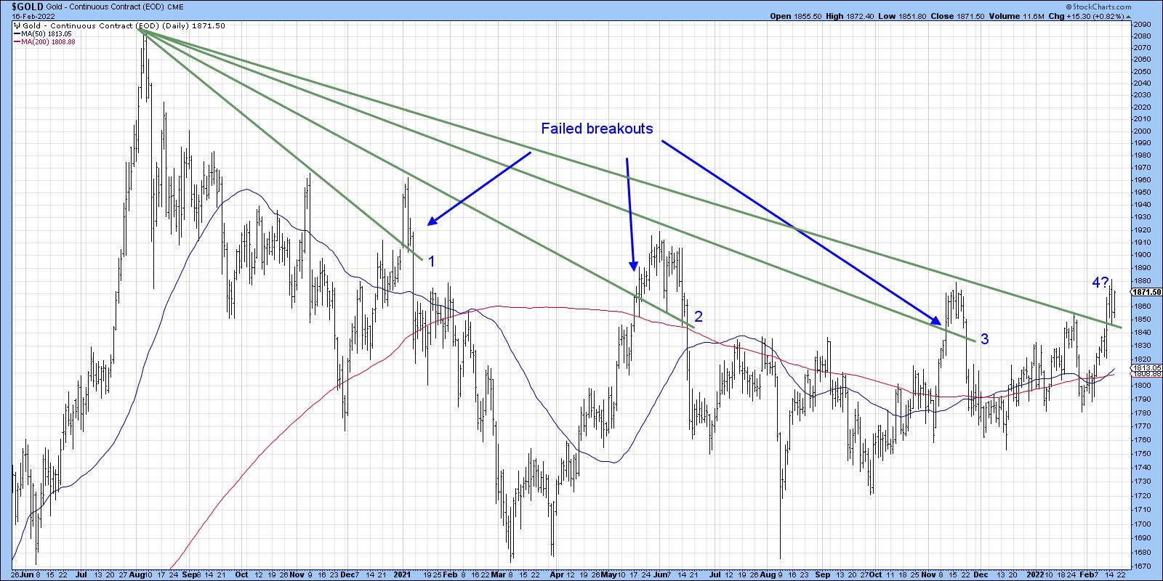Click the $GOLD ticker symbol
This screenshot has width=1163, height=581.
point(29,5)
